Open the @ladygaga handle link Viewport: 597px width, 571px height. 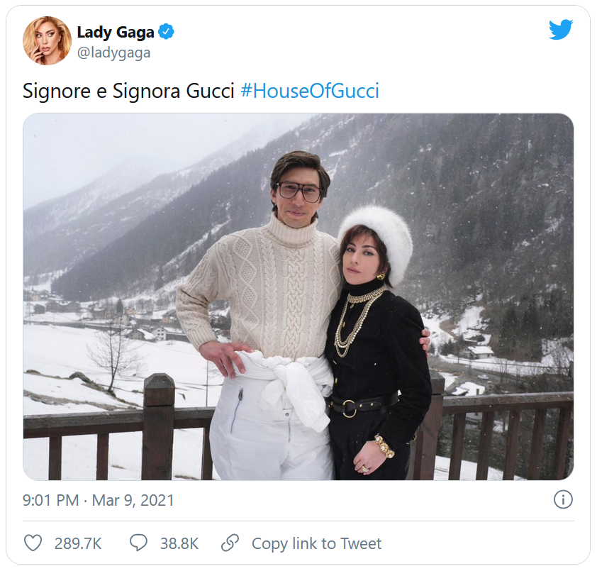[113, 52]
